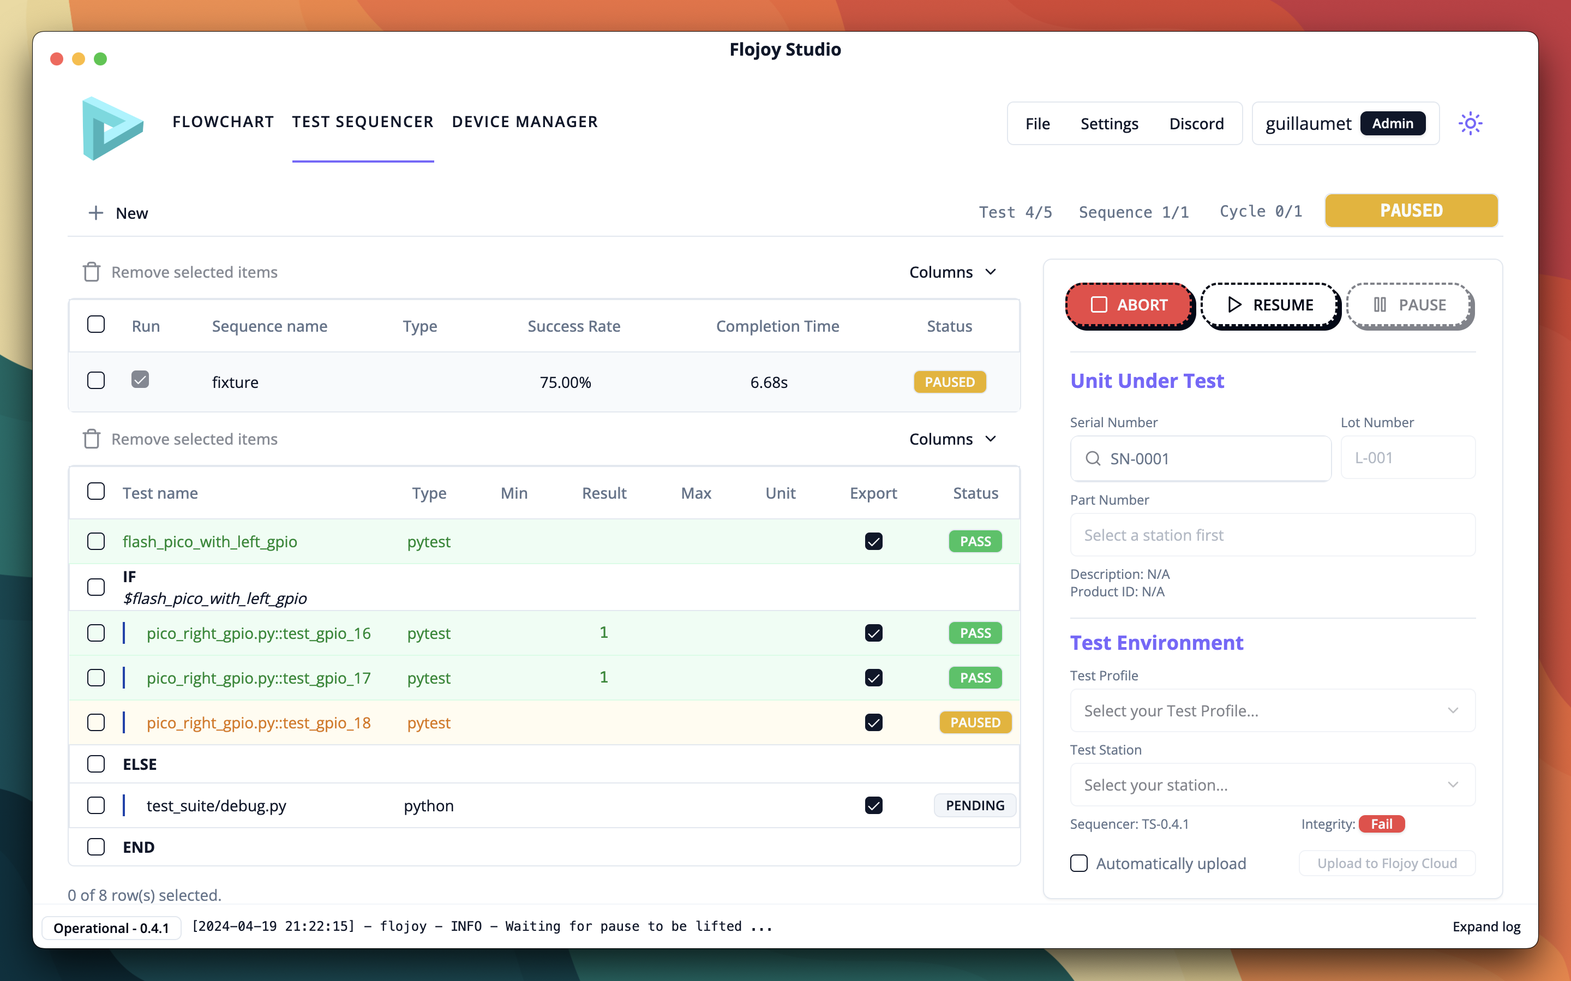Click trash icon above test table
Image resolution: width=1571 pixels, height=981 pixels.
pos(92,439)
